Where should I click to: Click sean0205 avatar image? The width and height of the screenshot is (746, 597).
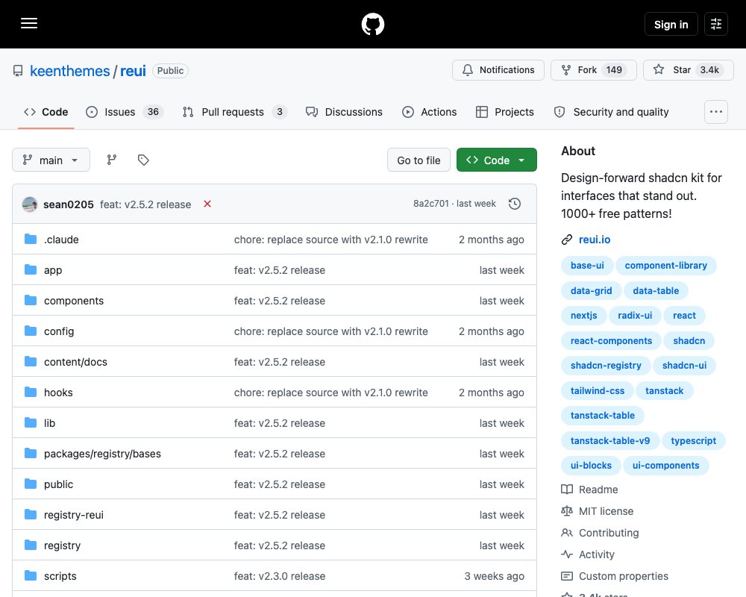coord(30,204)
